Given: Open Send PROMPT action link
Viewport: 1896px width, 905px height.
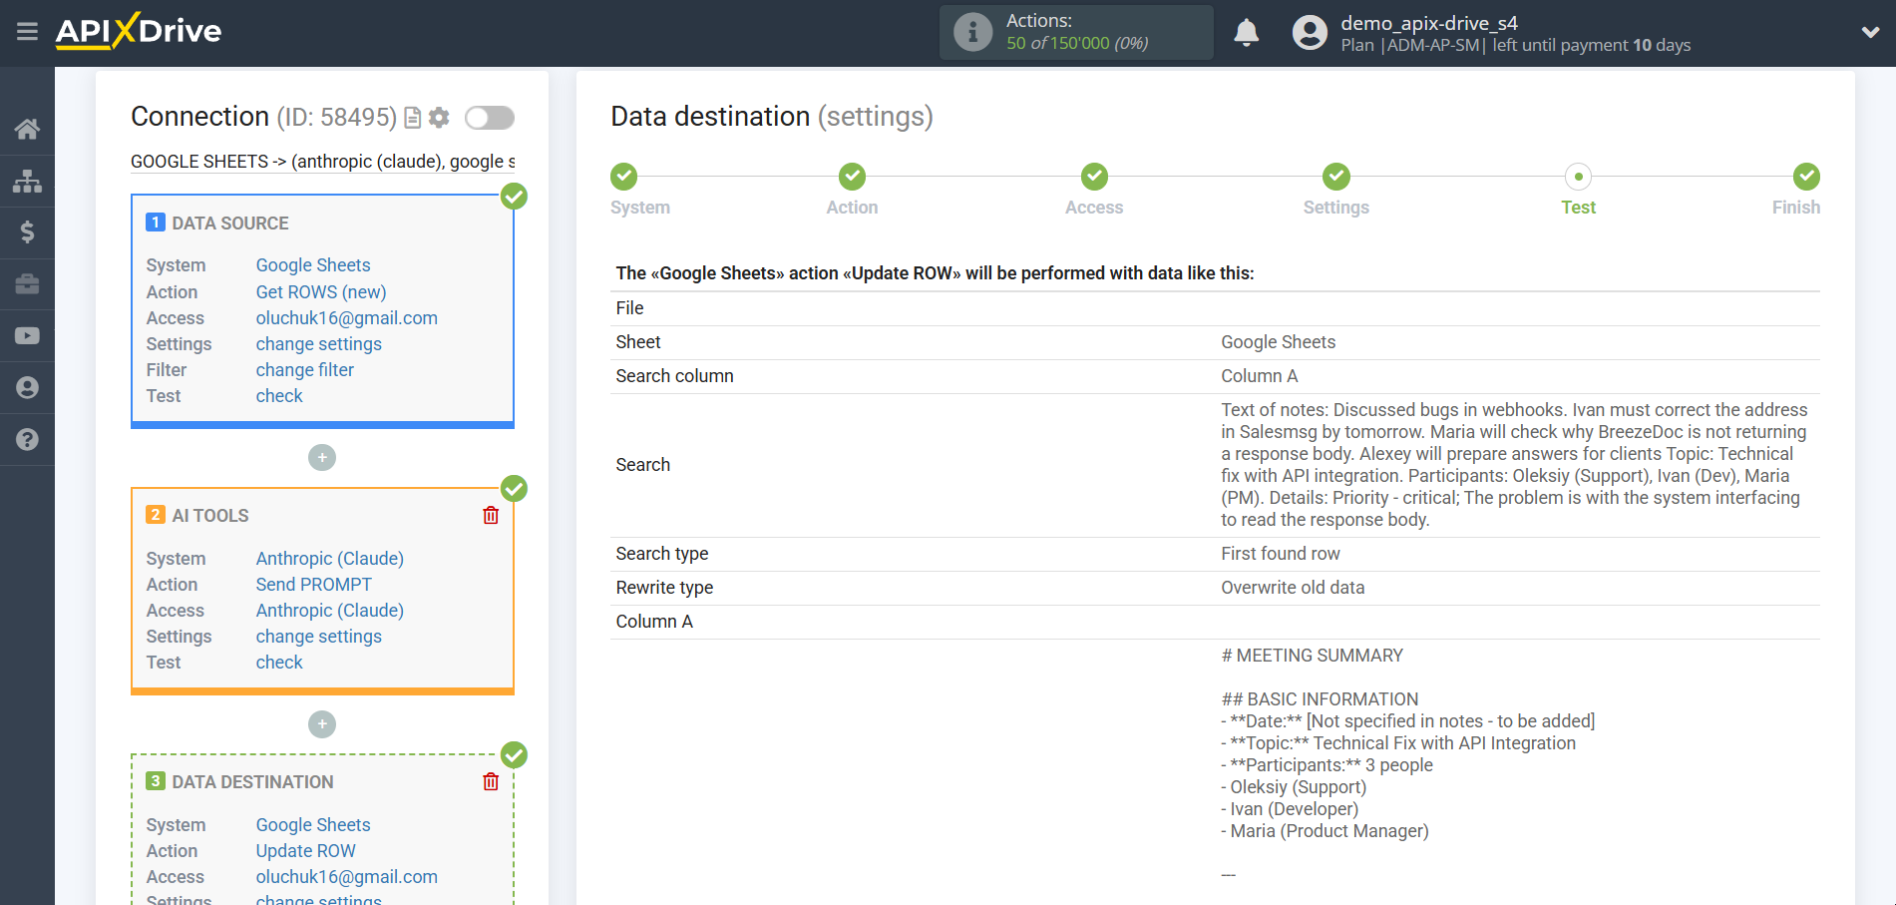Looking at the screenshot, I should (314, 585).
